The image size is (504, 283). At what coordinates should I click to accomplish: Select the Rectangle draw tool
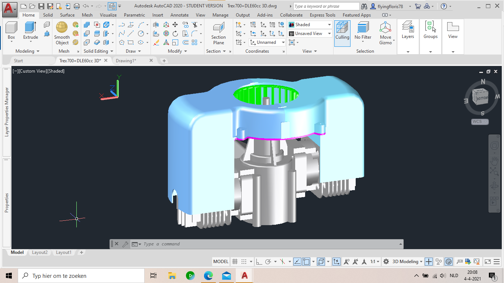[131, 42]
